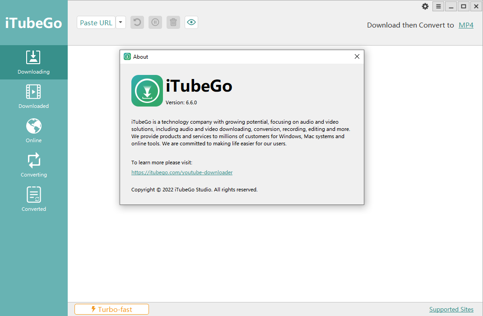The image size is (483, 316).
Task: Open the Online browser section
Action: click(33, 131)
